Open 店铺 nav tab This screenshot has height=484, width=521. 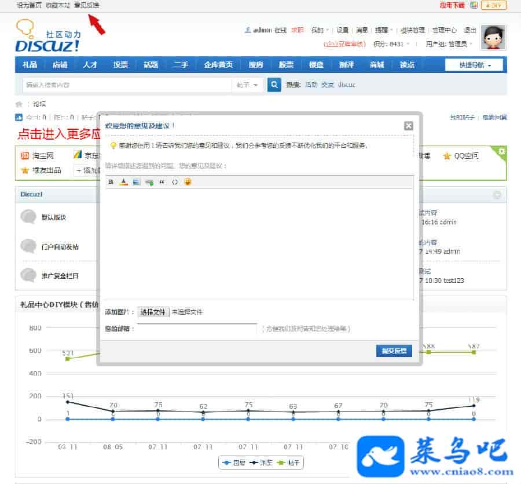point(60,65)
